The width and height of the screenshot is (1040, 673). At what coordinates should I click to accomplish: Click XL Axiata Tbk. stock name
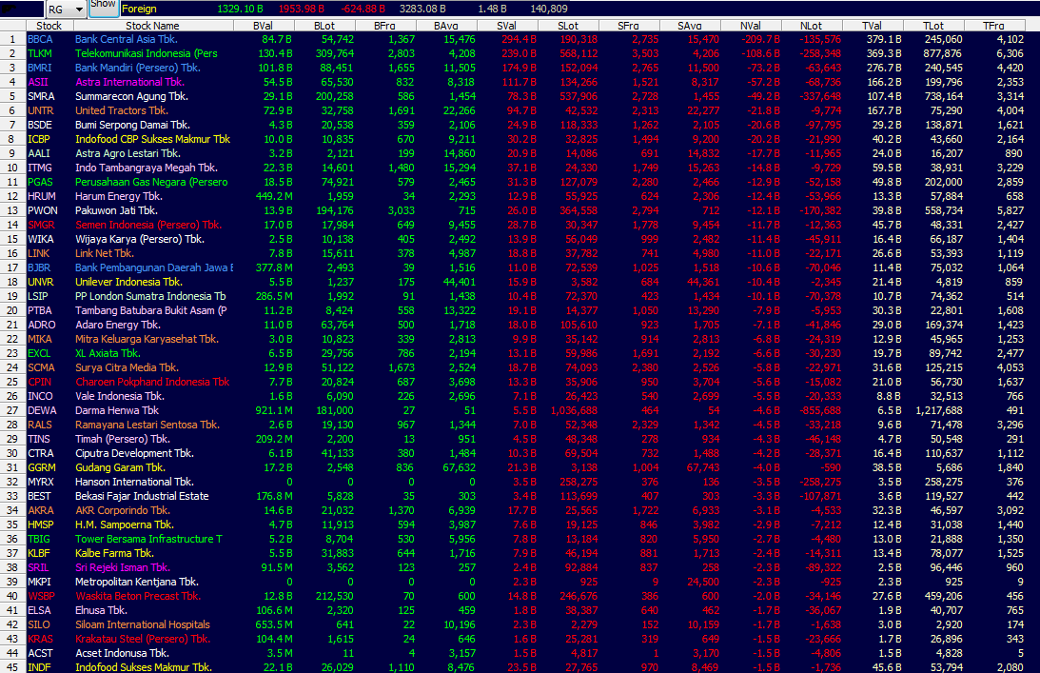click(x=107, y=353)
